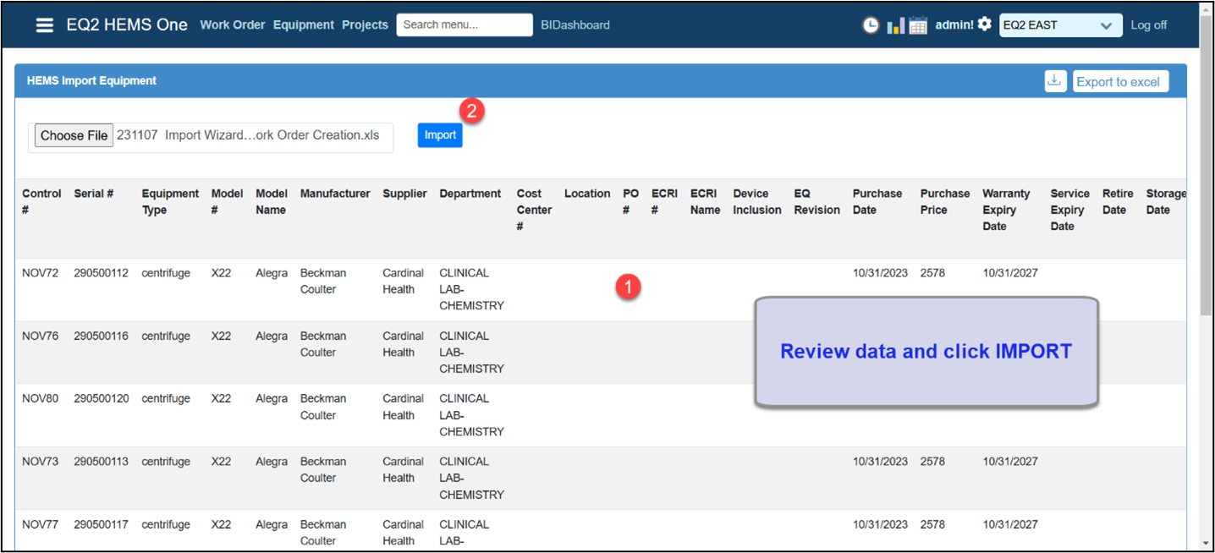1215x553 pixels.
Task: Open the calendar icon in header
Action: coord(918,25)
